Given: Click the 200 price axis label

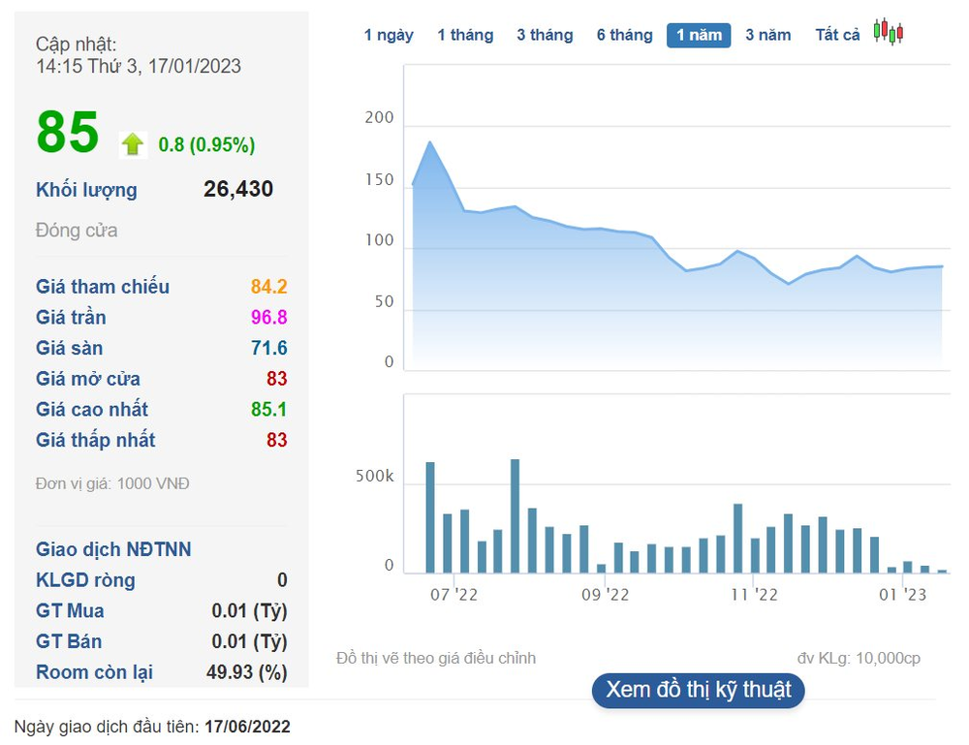Looking at the screenshot, I should [379, 117].
